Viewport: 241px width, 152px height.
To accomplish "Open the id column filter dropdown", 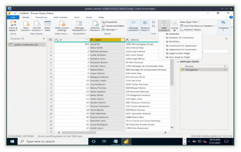I will [x=87, y=40].
